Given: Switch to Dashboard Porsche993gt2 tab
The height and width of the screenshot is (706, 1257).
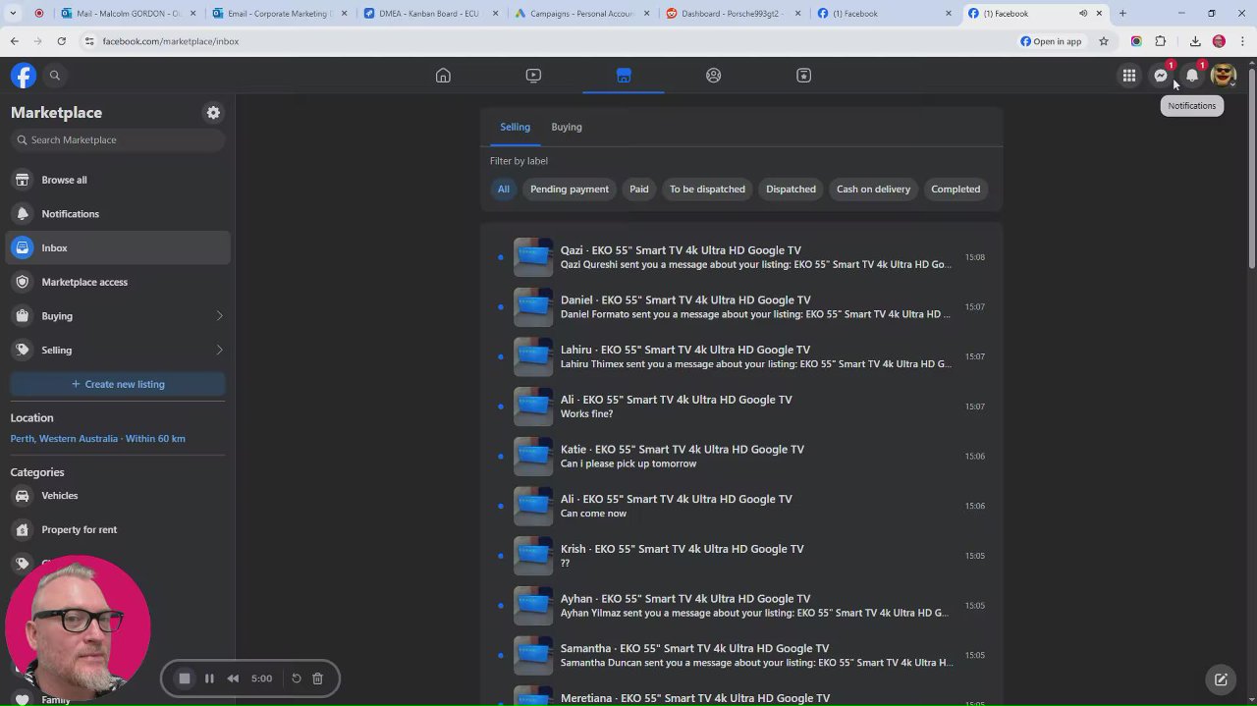Looking at the screenshot, I should pos(733,14).
